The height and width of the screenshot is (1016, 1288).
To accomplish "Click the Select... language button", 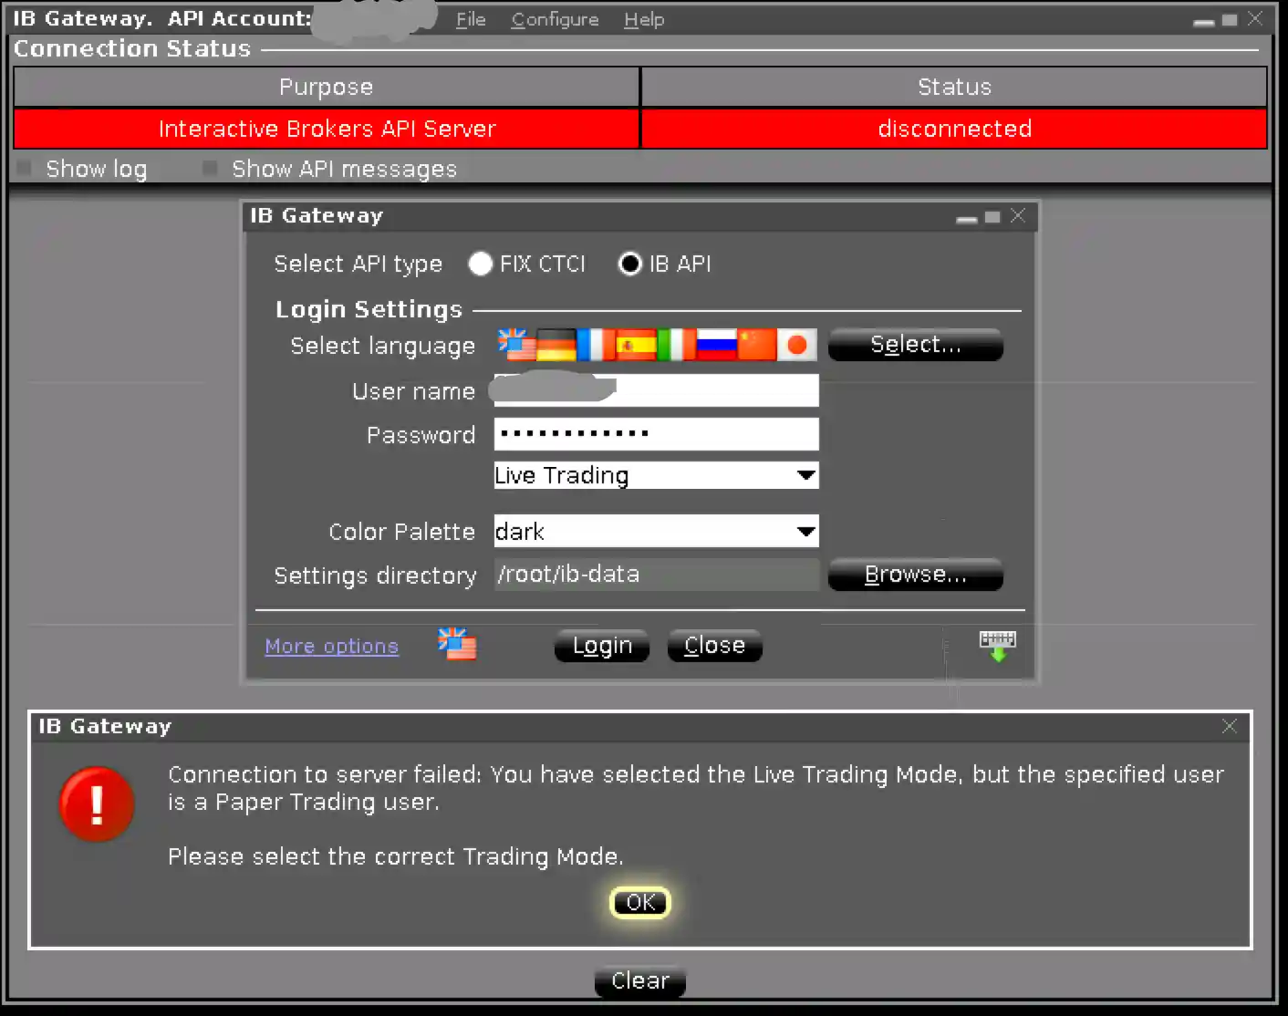I will pos(916,345).
